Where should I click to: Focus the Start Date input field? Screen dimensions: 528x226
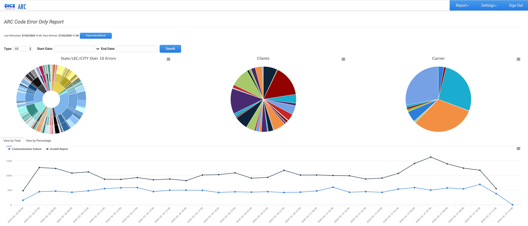pos(75,49)
